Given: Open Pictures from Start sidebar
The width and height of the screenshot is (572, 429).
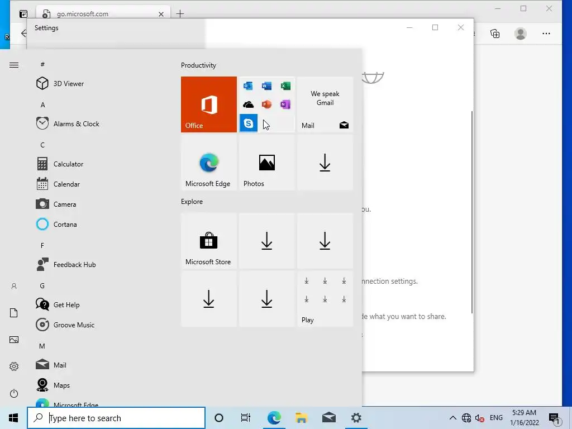Looking at the screenshot, I should click(x=14, y=340).
